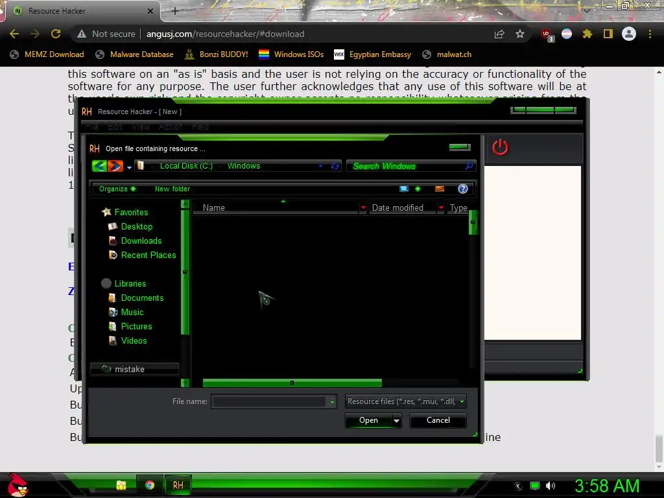
Task: Click the Downloads folder icon
Action: [x=113, y=241]
